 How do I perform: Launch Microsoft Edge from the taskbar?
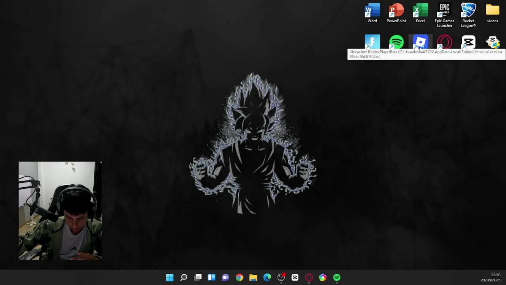pyautogui.click(x=267, y=277)
